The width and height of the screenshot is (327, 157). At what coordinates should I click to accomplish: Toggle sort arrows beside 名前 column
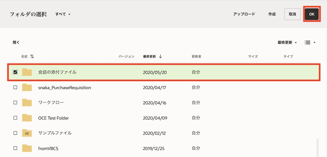32,56
